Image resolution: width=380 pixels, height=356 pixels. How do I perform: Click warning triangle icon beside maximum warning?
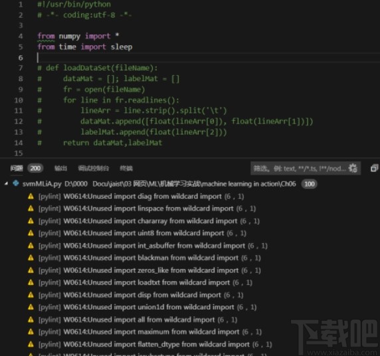point(31,331)
